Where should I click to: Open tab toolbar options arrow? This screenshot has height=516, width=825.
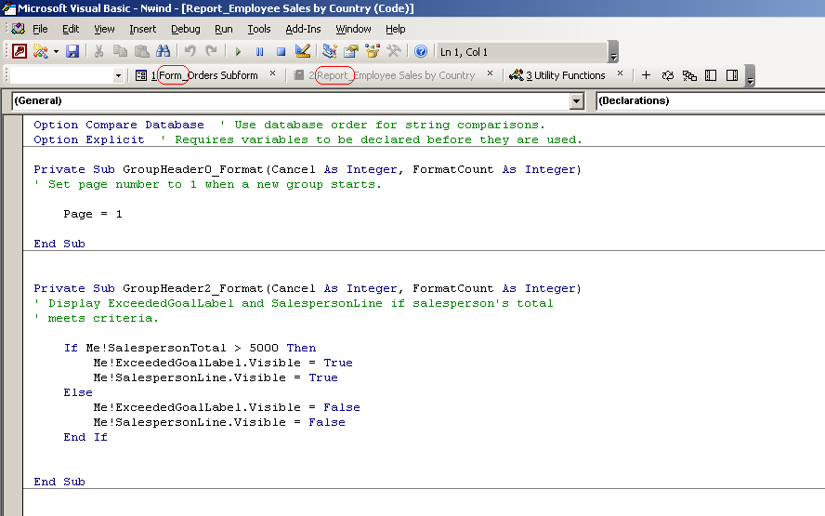tap(751, 76)
